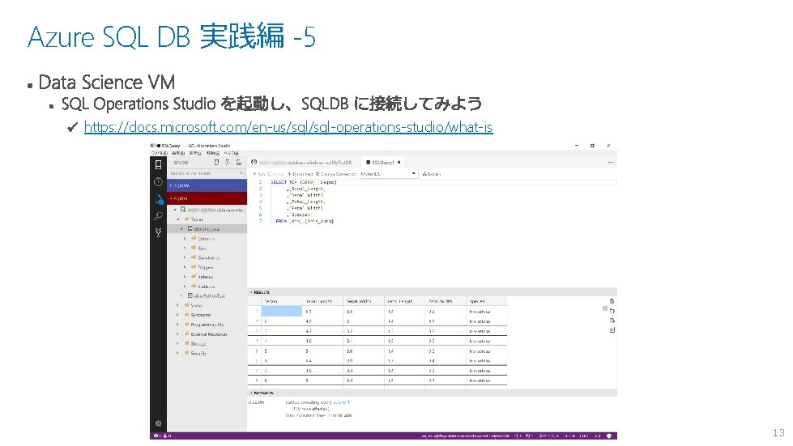
Task: Open the Explorer file icon with badge
Action: 158,199
